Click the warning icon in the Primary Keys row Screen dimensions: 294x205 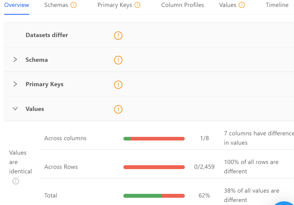(x=118, y=85)
